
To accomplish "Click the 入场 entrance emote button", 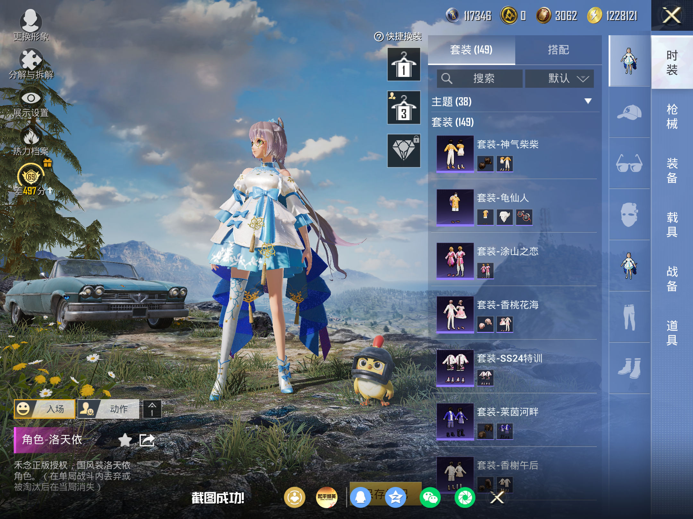I will 45,409.
